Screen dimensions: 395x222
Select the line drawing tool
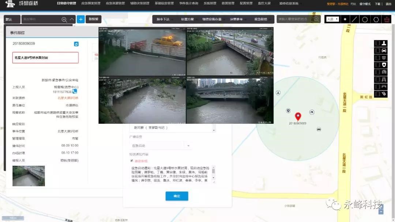click(354, 19)
